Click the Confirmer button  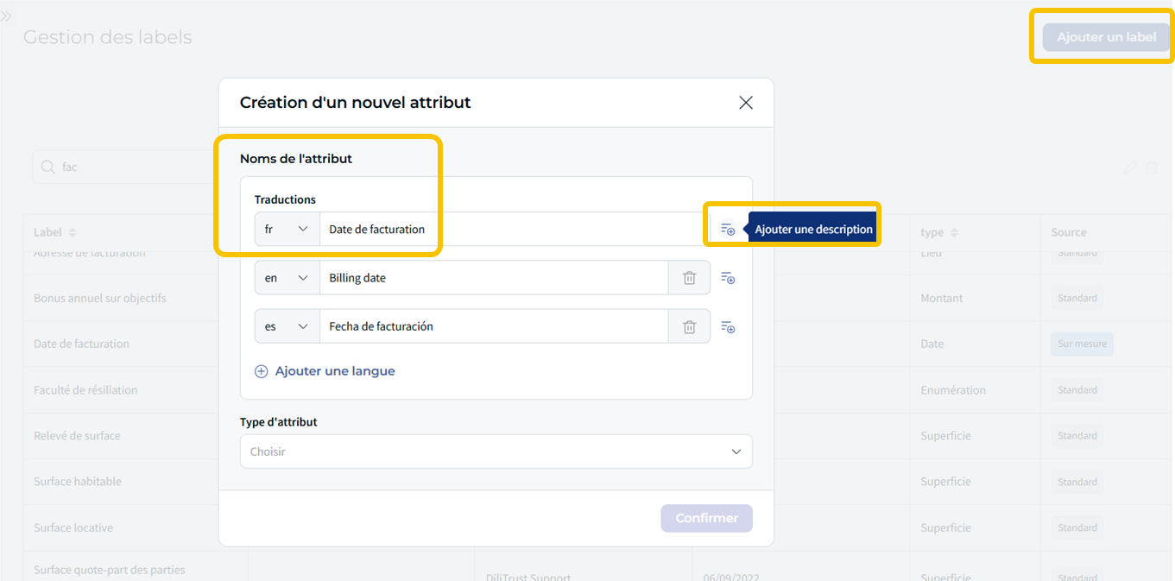(x=707, y=518)
